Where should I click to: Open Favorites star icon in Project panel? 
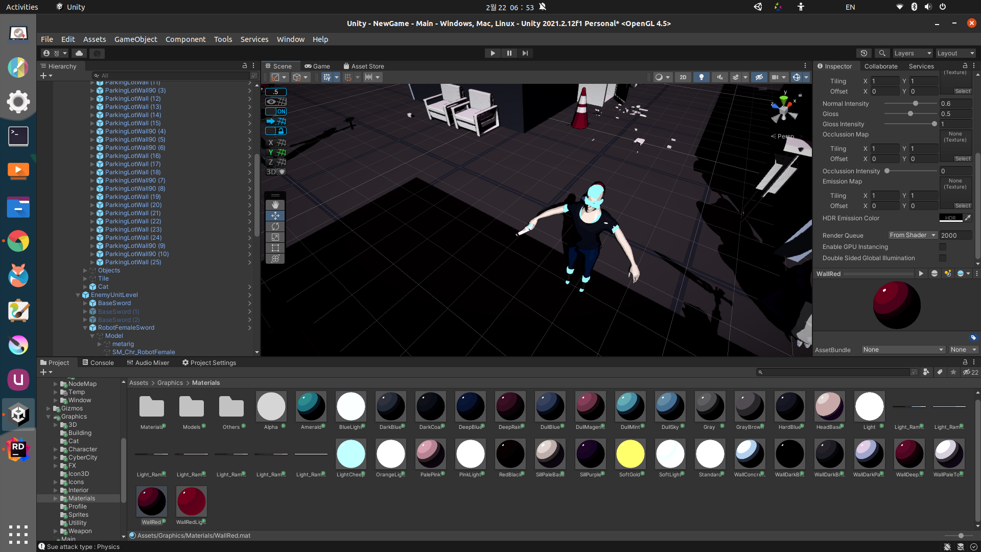[953, 372]
